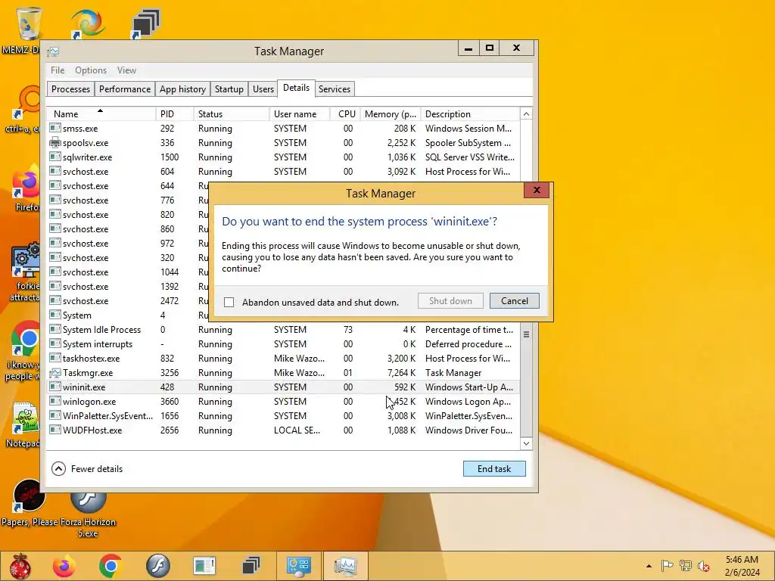Open the colorful swirl shortcut on desktop
This screenshot has height=581, width=775.
click(88, 23)
